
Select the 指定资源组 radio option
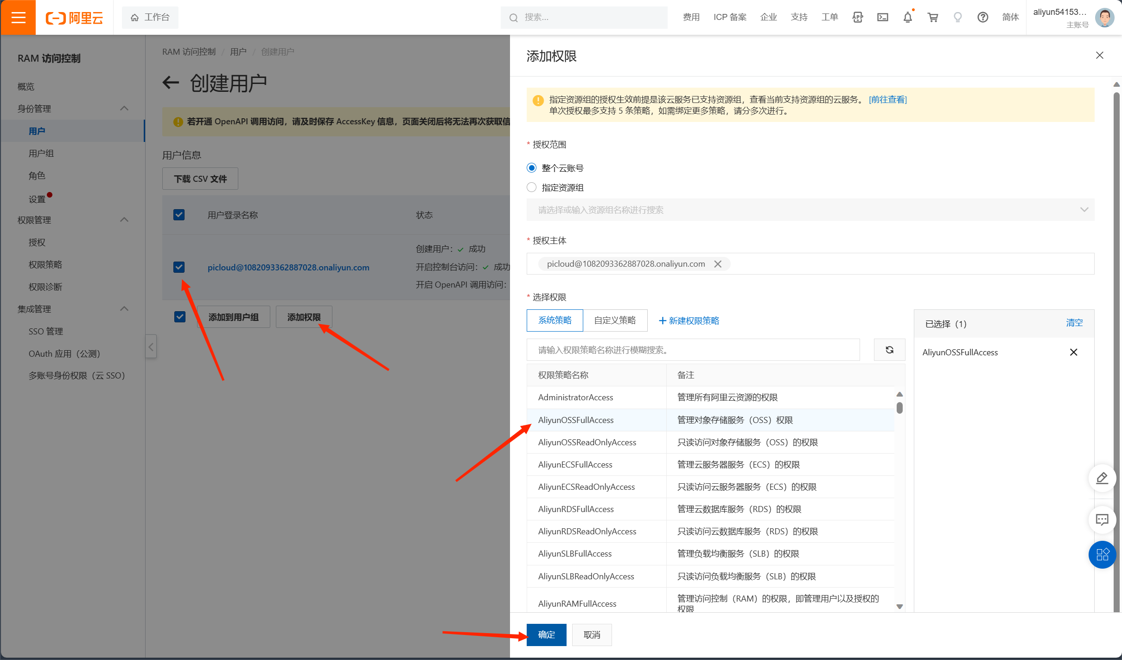click(x=532, y=187)
